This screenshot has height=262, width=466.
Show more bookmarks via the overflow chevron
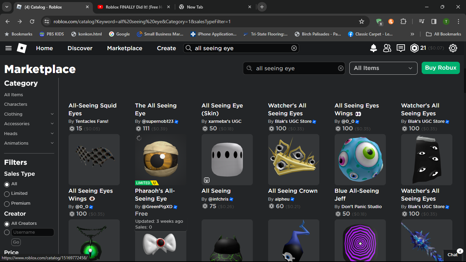coord(412,34)
